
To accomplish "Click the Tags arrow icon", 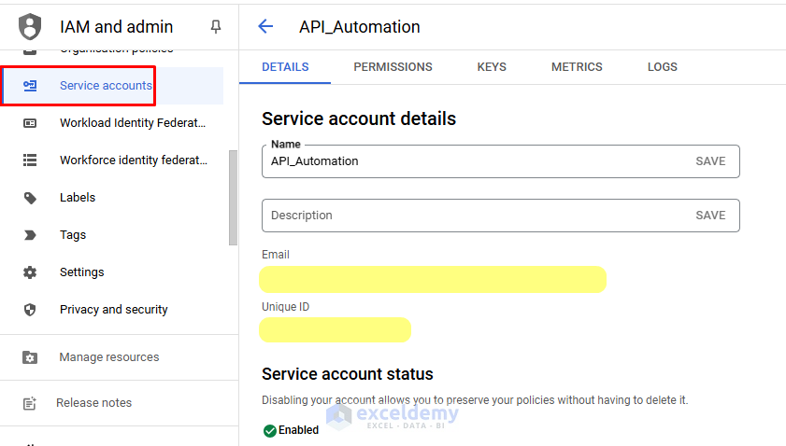I will click(x=30, y=235).
